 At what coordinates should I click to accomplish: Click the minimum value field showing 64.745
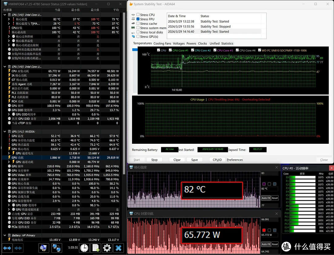[269, 252]
